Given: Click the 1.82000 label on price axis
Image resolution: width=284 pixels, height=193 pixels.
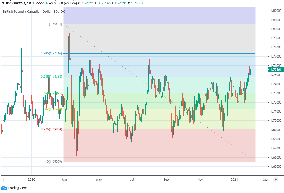Looking at the screenshot, I should pos(275,11).
